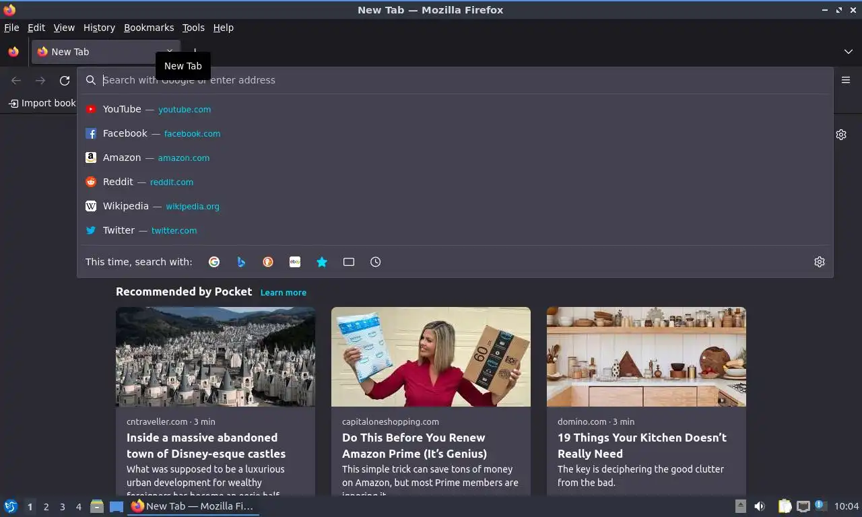
Task: Switch to virtual desktop 1
Action: (30, 507)
